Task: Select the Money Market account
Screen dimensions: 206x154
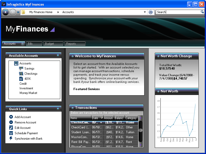Action: (x=28, y=93)
